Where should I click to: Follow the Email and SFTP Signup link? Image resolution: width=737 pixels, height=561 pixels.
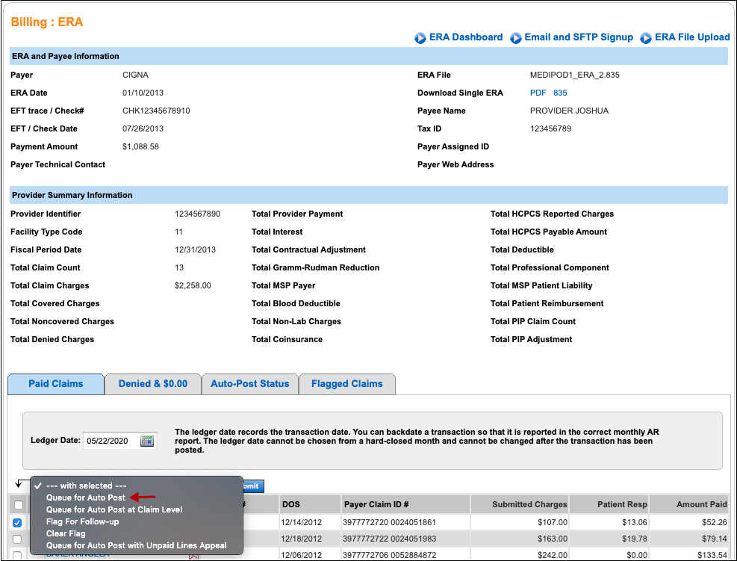pyautogui.click(x=579, y=37)
